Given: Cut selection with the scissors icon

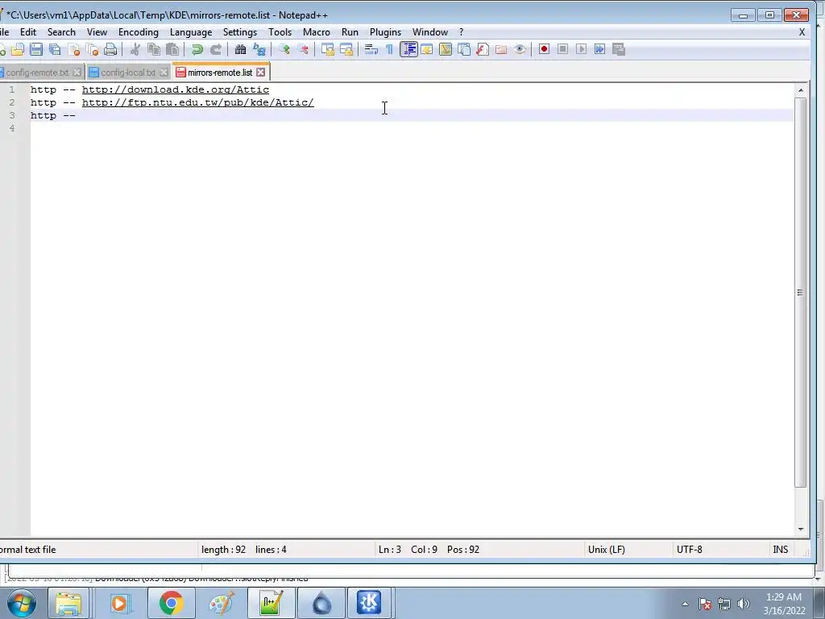Looking at the screenshot, I should (135, 49).
